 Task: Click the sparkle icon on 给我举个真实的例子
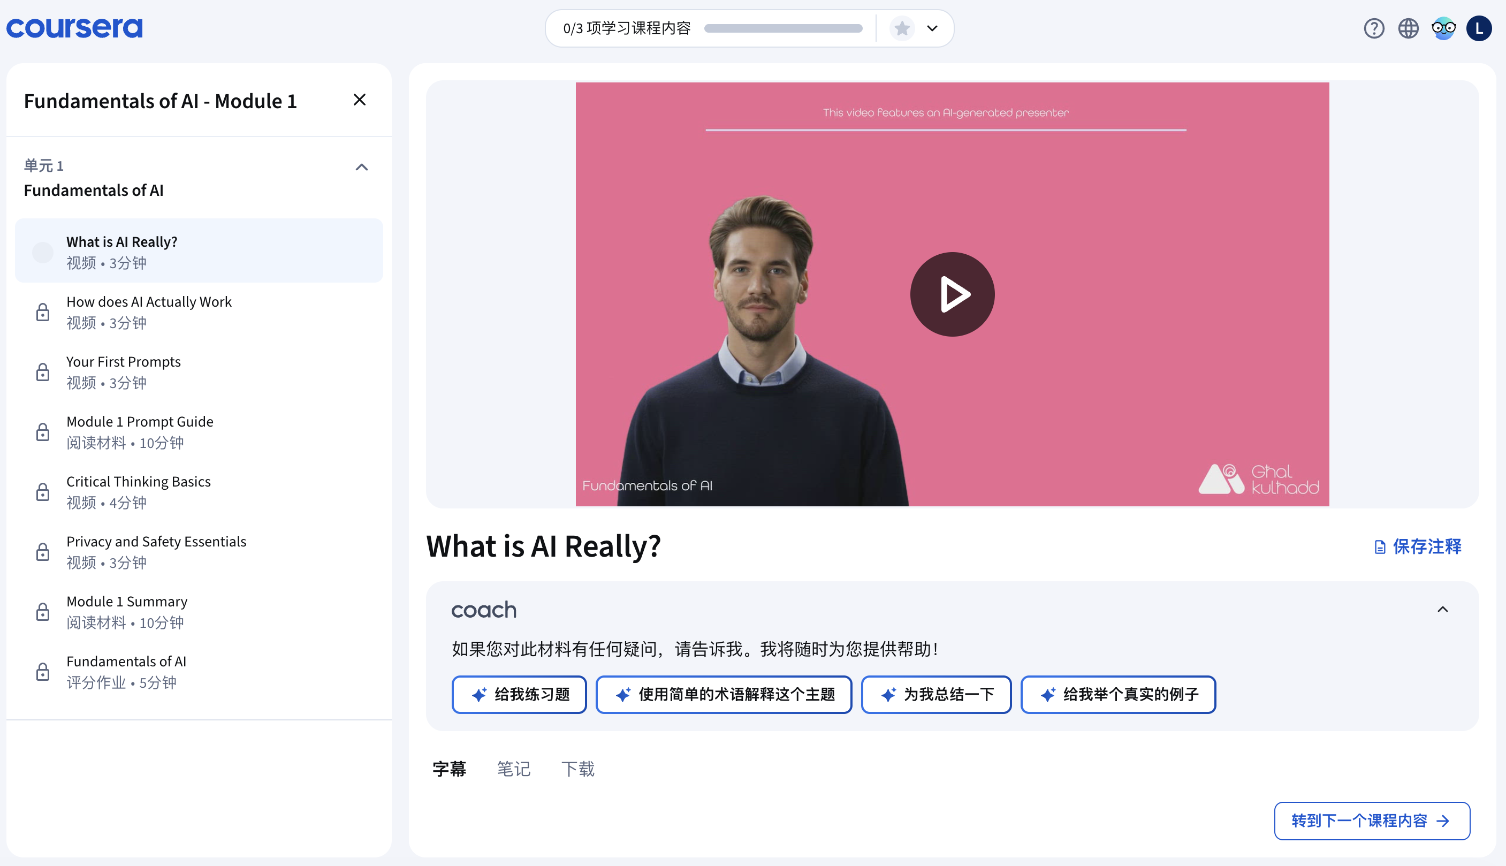point(1047,694)
